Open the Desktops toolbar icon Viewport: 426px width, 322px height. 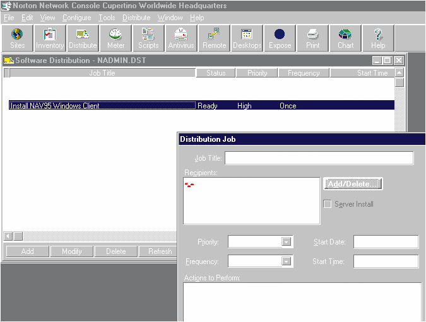coord(247,38)
